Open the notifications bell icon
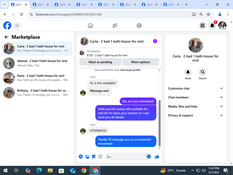Screen dimensions: 233x175 [x=212, y=26]
